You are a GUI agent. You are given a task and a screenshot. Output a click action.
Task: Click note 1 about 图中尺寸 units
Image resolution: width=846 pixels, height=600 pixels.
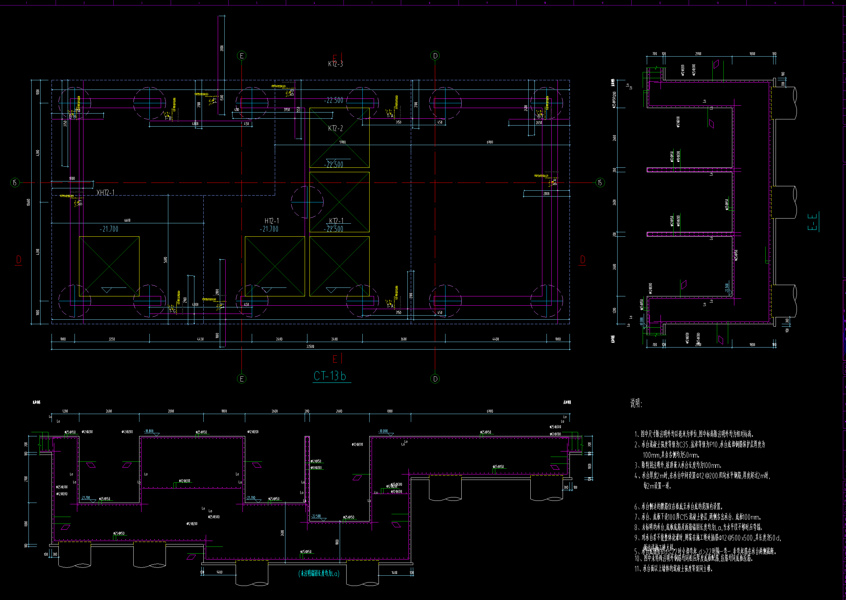coord(694,434)
